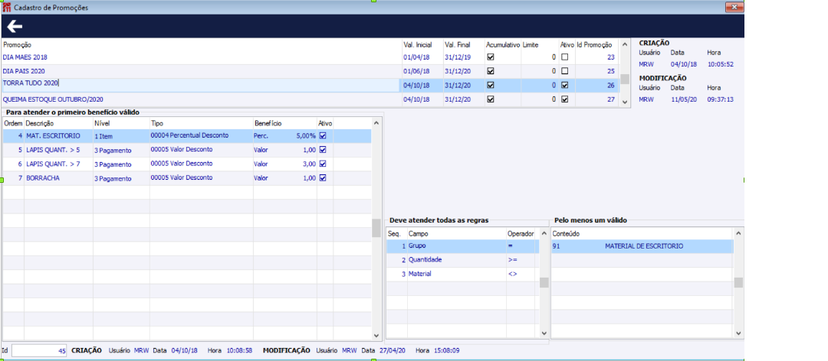Click benefits table scroll down arrow
828x361 pixels.
[376, 335]
